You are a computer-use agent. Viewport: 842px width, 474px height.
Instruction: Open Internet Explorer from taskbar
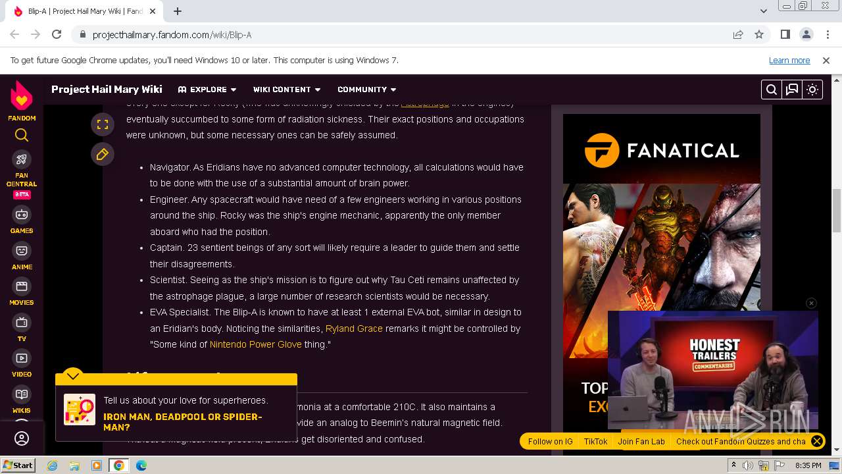[52, 465]
